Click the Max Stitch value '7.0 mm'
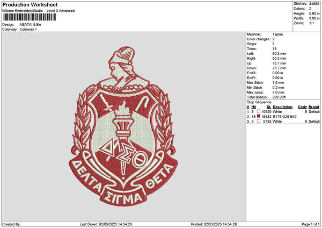This screenshot has width=322, height=228. tap(278, 83)
